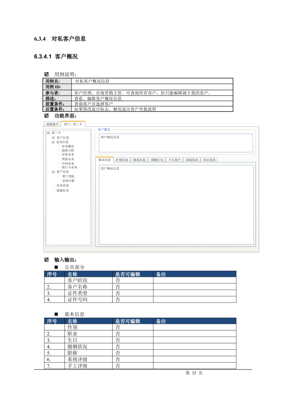Go to the 单位信息 tab

click(209, 160)
